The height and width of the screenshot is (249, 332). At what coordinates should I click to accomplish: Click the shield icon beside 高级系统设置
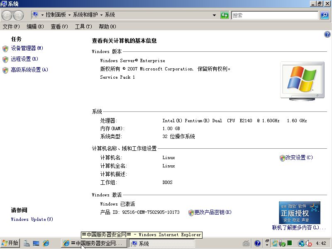[x=5, y=70]
